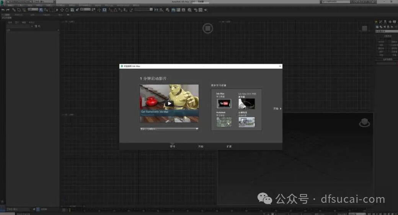Image resolution: width=398 pixels, height=215 pixels.
Task: Click the Render Production teapot icon
Action: (206, 10)
